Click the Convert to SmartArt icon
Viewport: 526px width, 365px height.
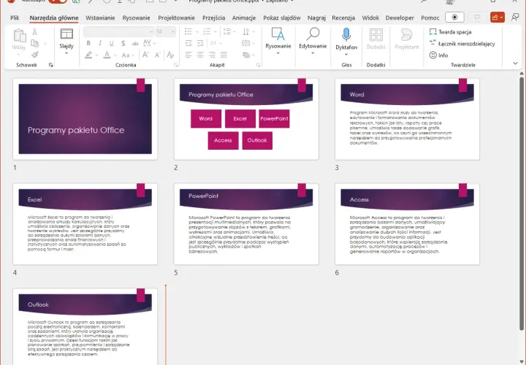pos(246,55)
